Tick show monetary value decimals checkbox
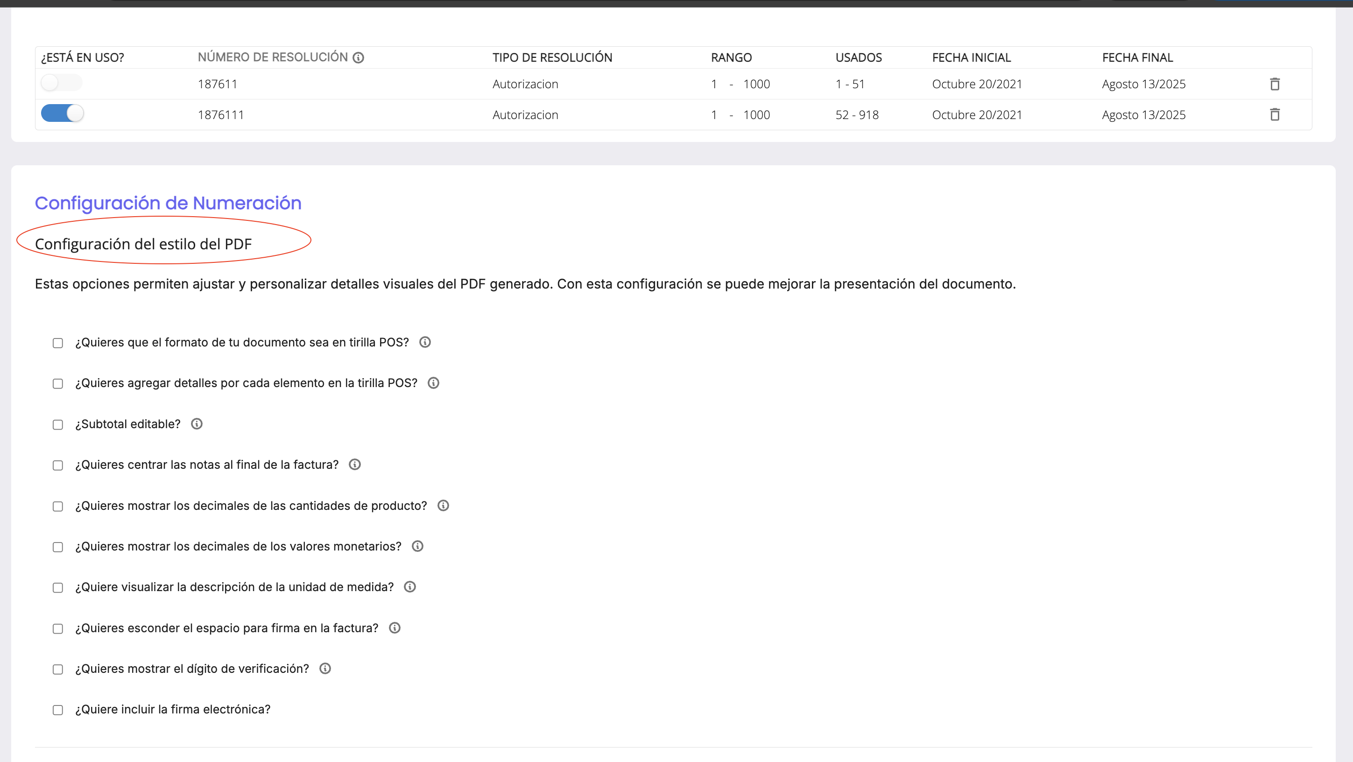The height and width of the screenshot is (762, 1353). pyautogui.click(x=58, y=547)
